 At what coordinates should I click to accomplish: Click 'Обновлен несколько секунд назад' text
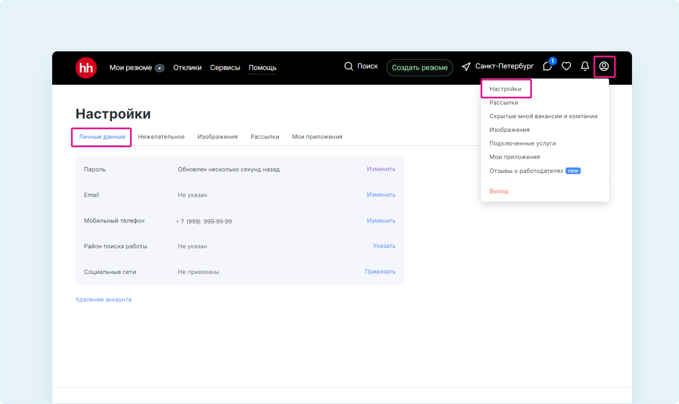pos(229,169)
